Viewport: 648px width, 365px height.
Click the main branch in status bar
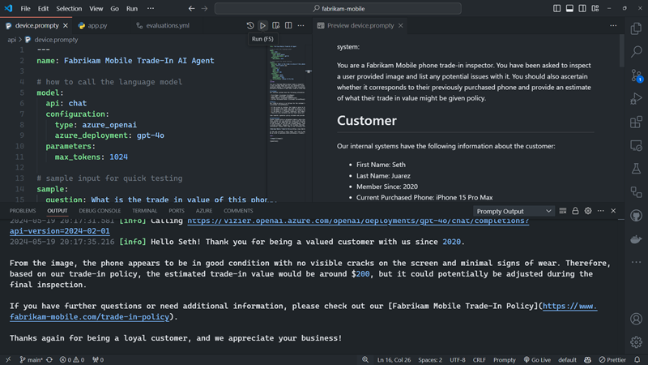[x=32, y=359]
